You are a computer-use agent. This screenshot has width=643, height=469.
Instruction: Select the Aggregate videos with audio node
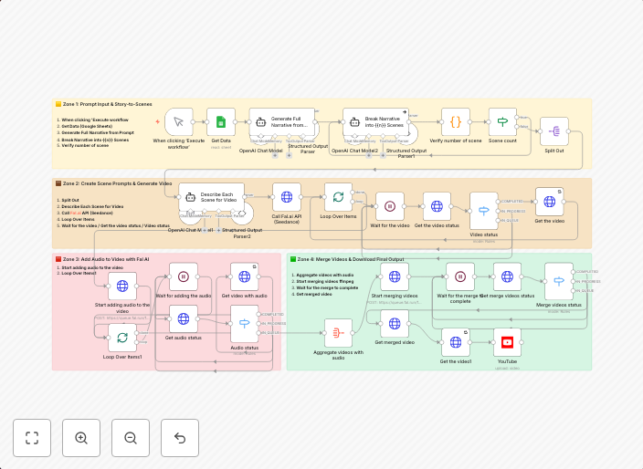click(x=338, y=333)
